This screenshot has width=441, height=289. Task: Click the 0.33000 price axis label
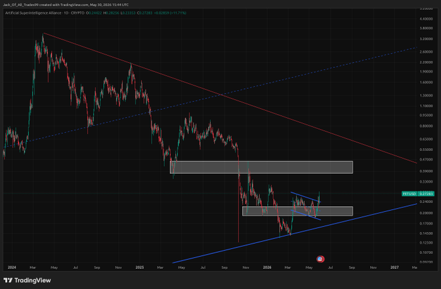[x=426, y=182]
